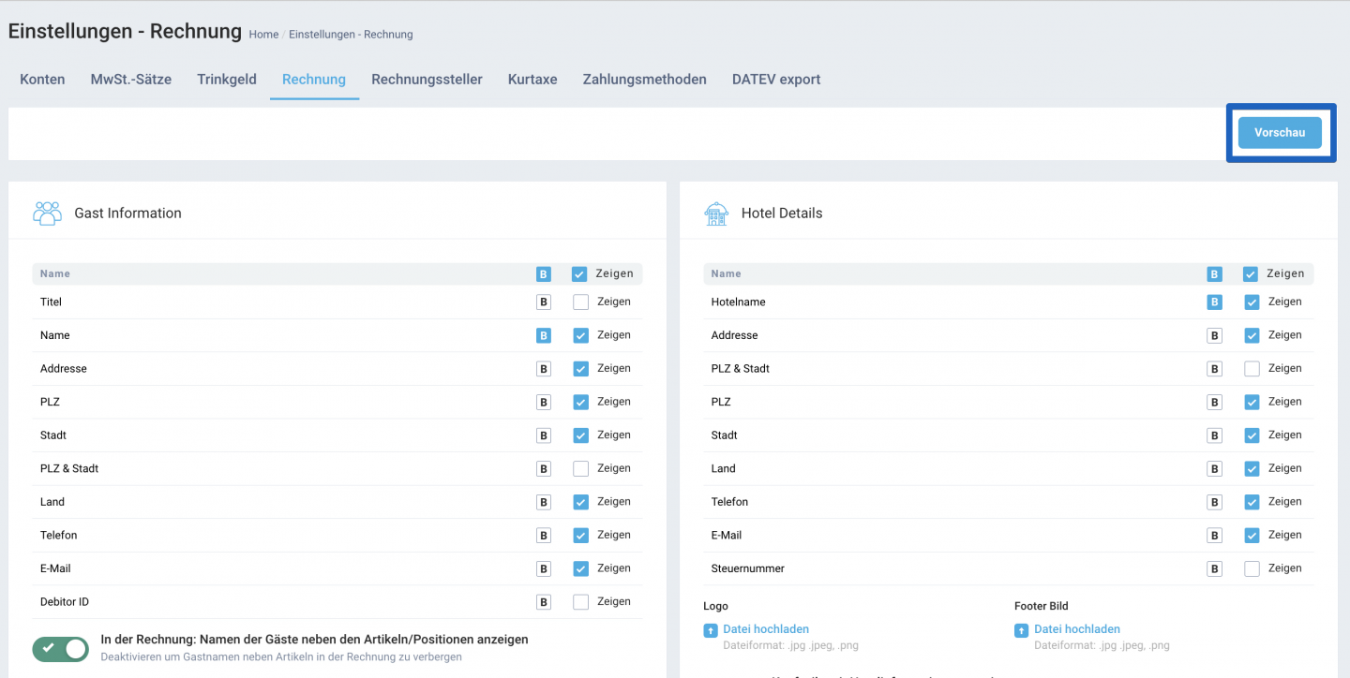
Task: Toggle bold for Hotelname row
Action: pos(1215,302)
